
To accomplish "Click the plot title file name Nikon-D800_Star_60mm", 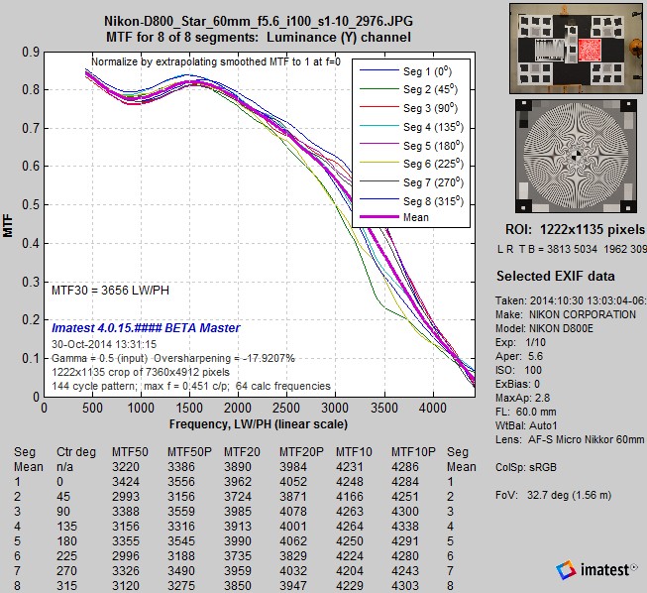I will coord(259,21).
